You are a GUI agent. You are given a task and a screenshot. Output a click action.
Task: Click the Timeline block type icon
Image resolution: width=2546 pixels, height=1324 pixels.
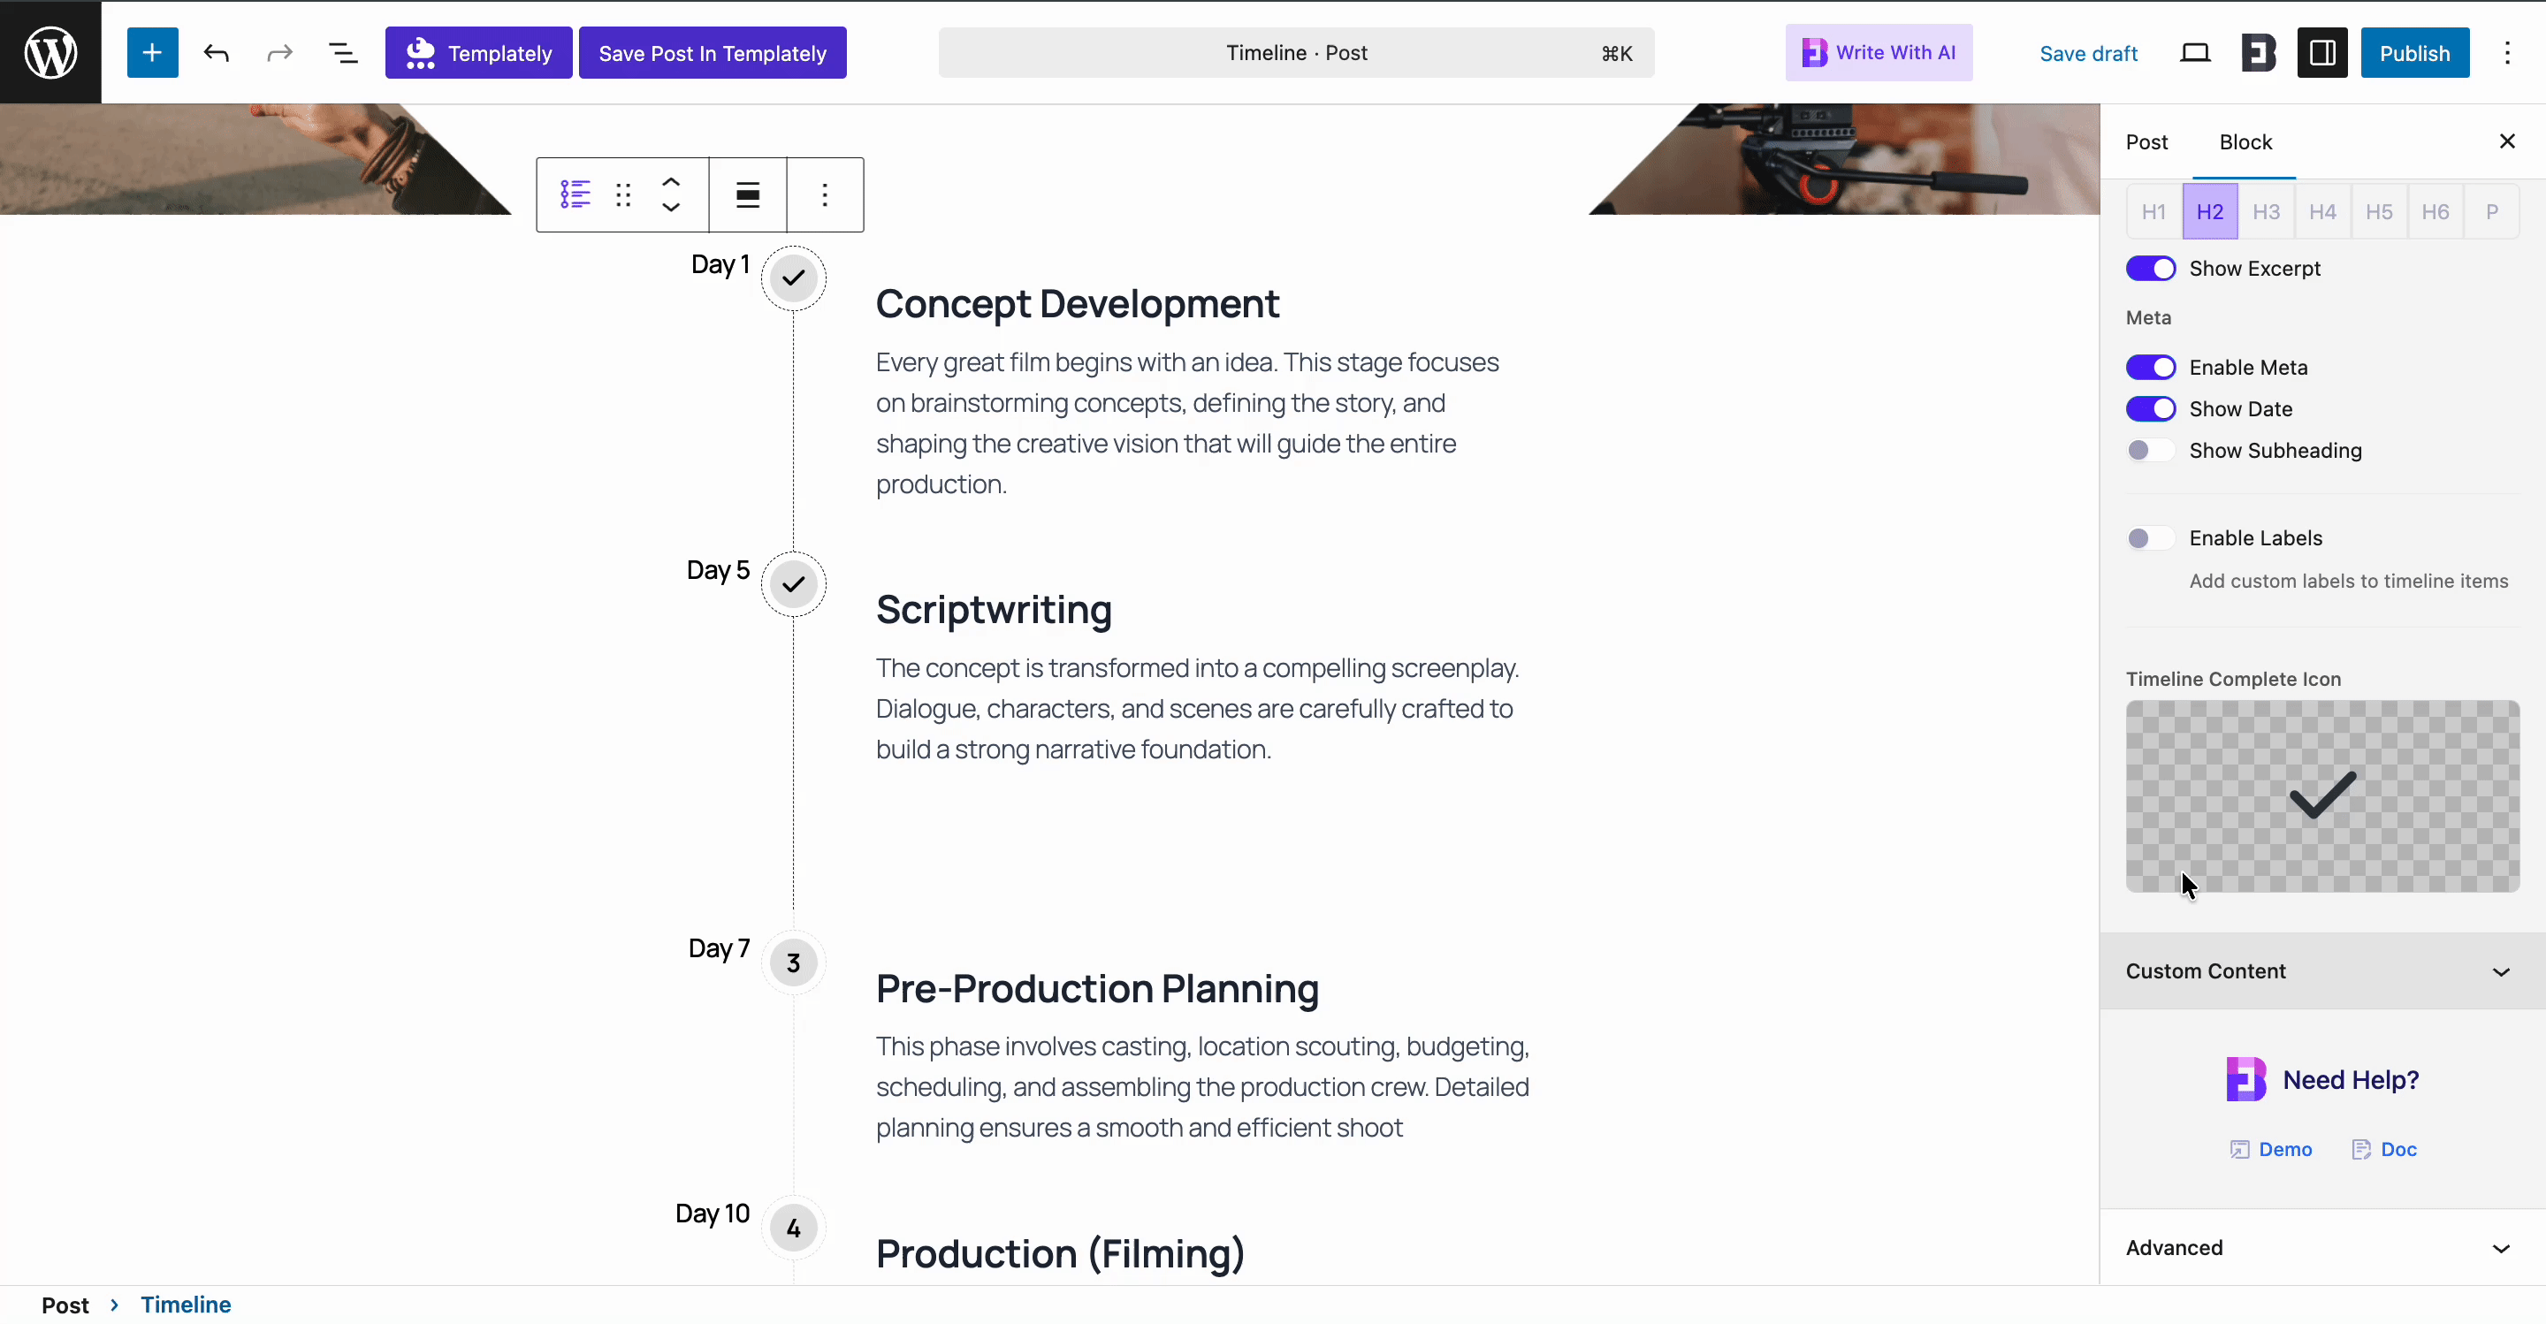pyautogui.click(x=576, y=194)
